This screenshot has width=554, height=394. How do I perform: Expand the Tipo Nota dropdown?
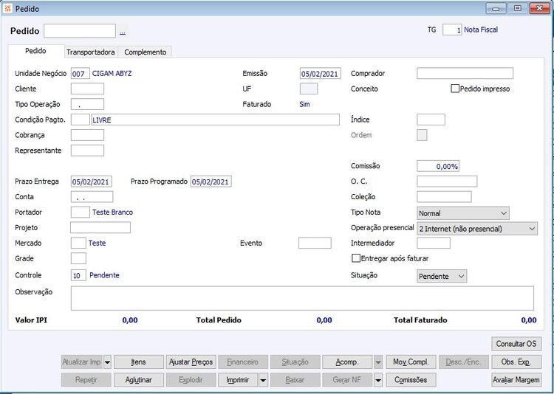(463, 213)
